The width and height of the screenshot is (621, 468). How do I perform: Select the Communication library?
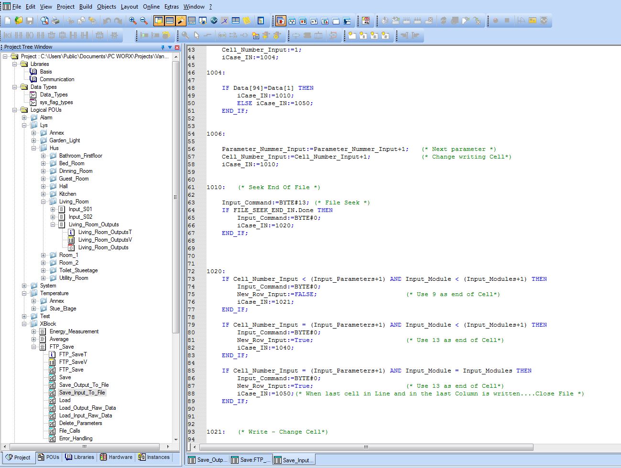[57, 79]
